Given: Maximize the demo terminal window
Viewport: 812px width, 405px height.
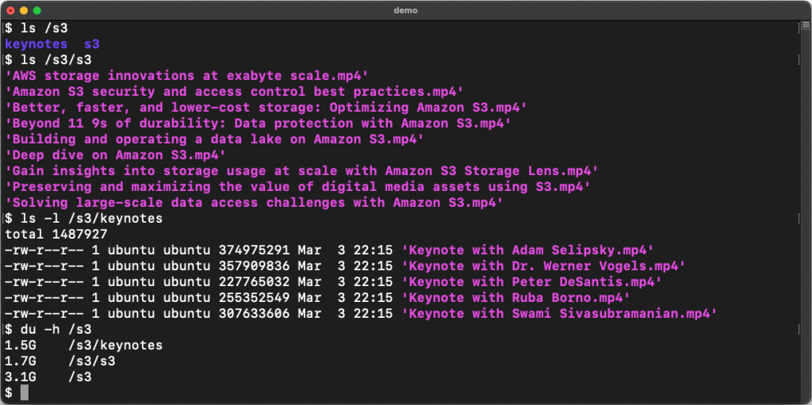Looking at the screenshot, I should [x=36, y=10].
